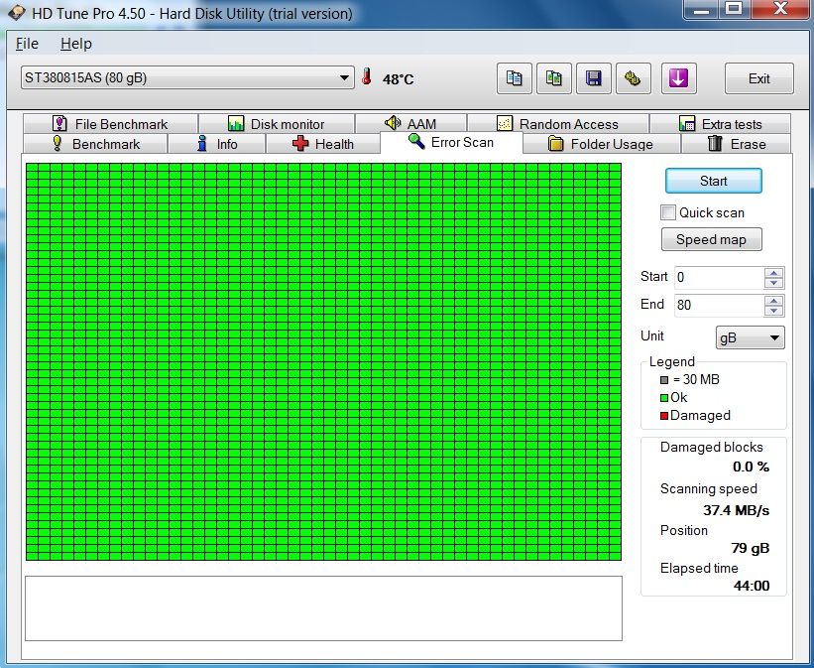Click the empty scan log box below grid
The image size is (814, 668).
point(323,608)
